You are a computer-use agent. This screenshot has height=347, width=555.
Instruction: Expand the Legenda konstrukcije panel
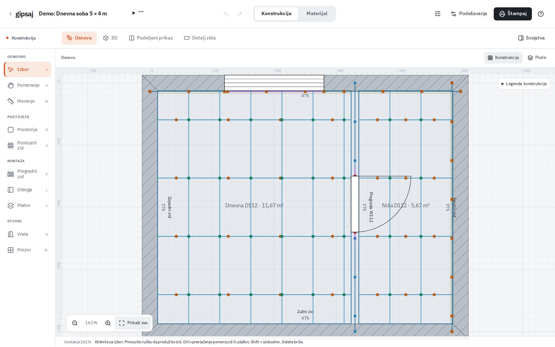[x=524, y=84]
